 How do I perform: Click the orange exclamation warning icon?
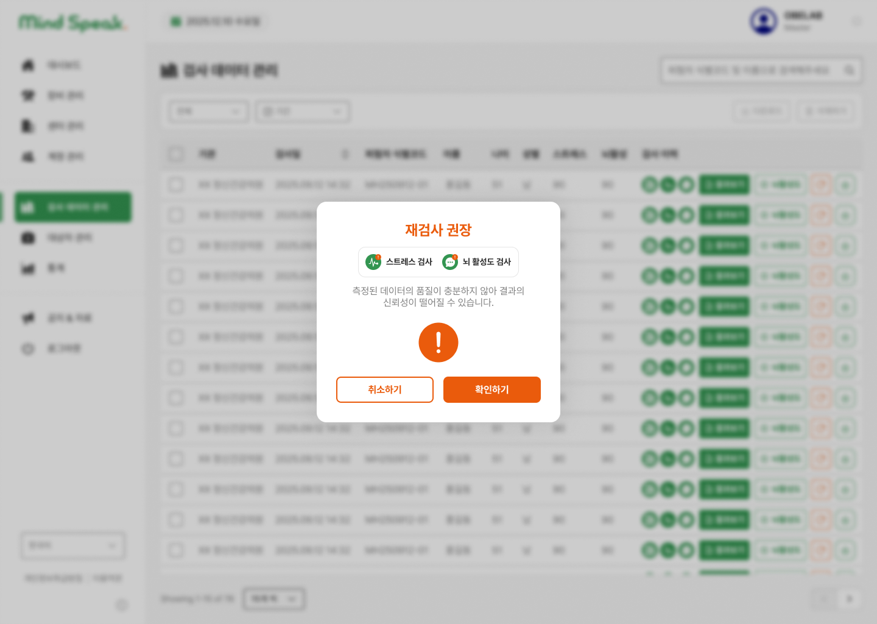click(438, 342)
